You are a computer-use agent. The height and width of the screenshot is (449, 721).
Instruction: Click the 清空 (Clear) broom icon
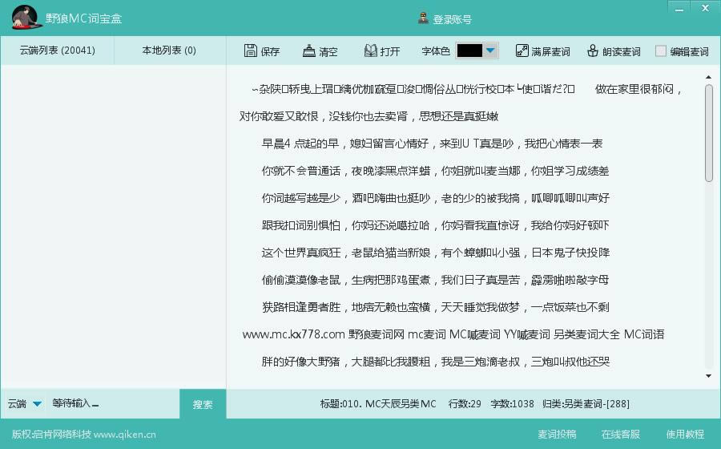tap(309, 51)
